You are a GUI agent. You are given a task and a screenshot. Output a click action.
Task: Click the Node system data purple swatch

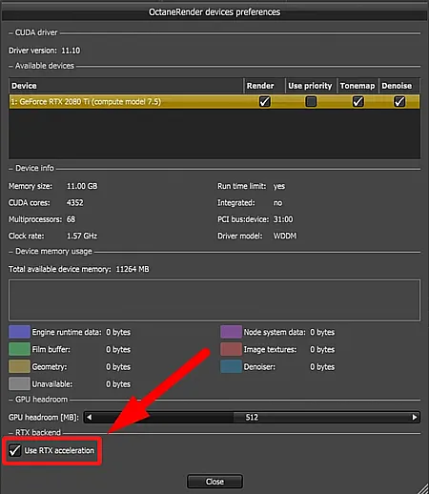pyautogui.click(x=231, y=332)
